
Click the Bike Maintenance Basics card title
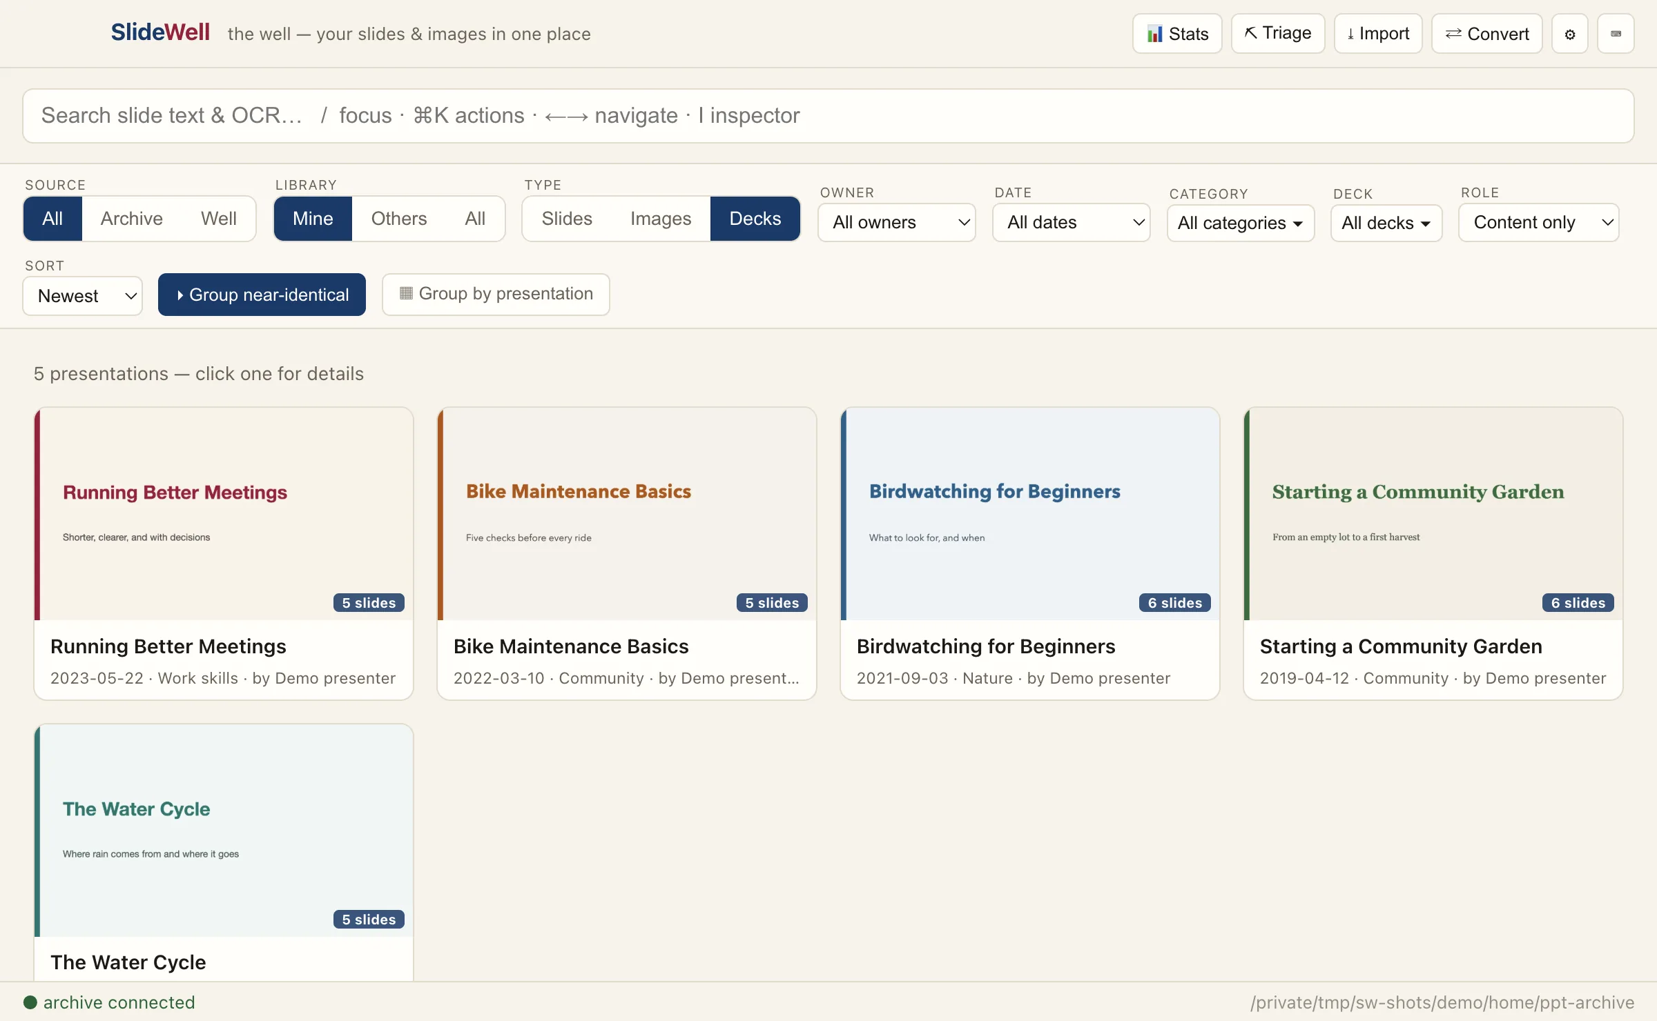pyautogui.click(x=571, y=646)
